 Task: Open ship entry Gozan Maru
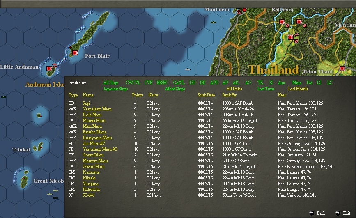coord(94,166)
